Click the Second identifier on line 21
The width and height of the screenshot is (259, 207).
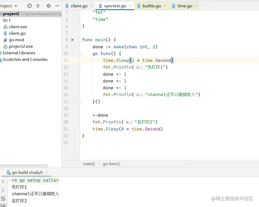pos(152,129)
